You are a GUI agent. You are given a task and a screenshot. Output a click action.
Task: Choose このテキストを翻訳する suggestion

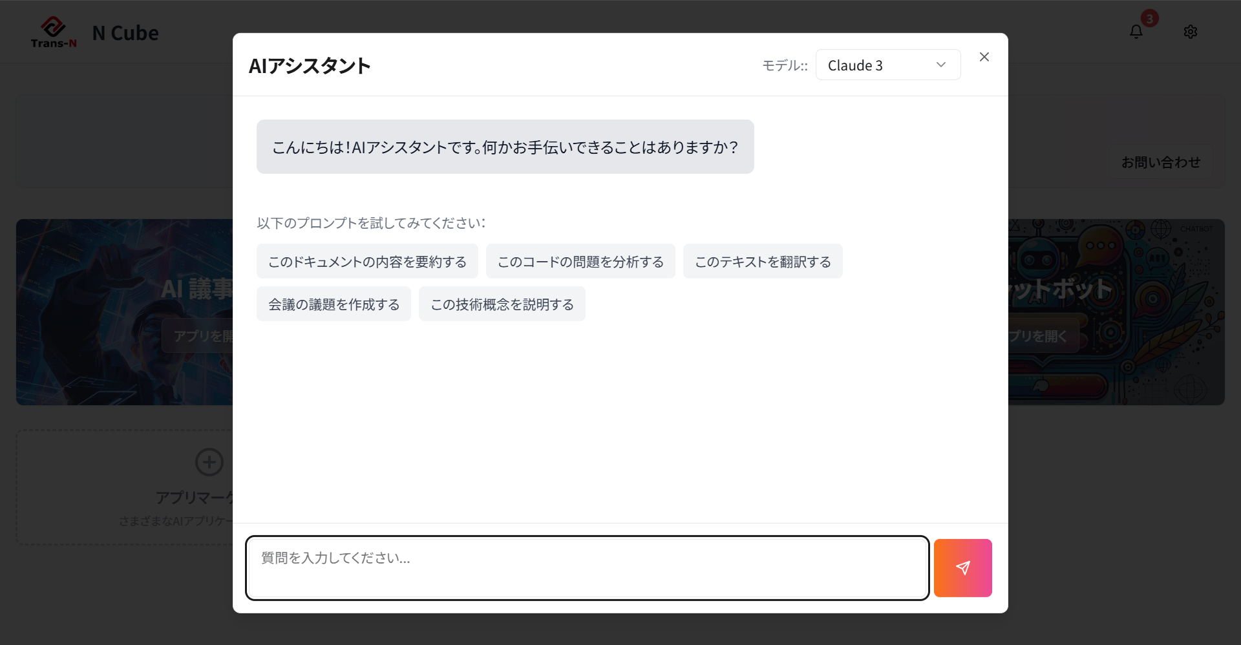tap(763, 261)
